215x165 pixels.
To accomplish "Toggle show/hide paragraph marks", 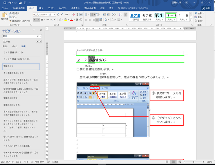I will (125, 14).
